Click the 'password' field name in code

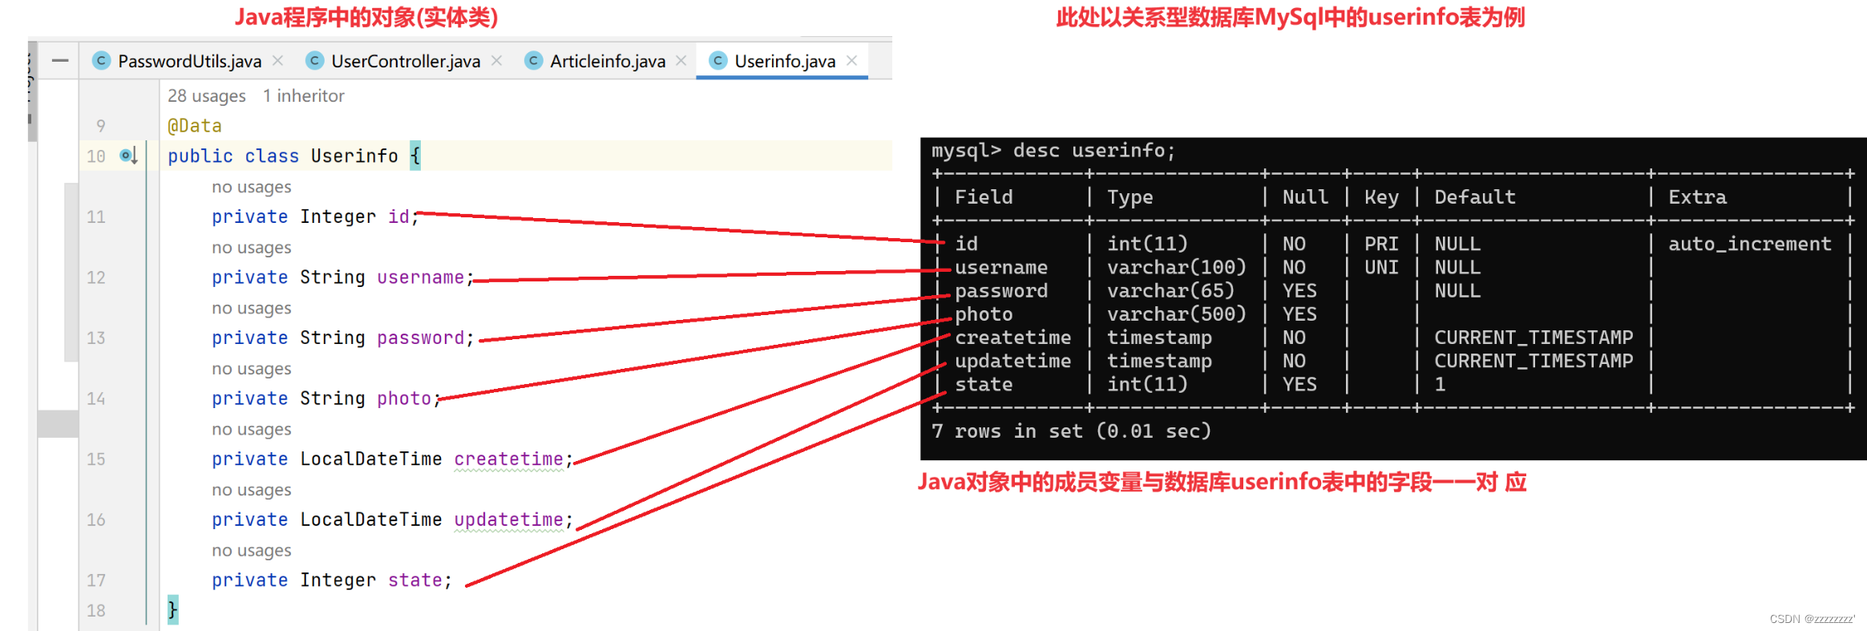click(421, 338)
